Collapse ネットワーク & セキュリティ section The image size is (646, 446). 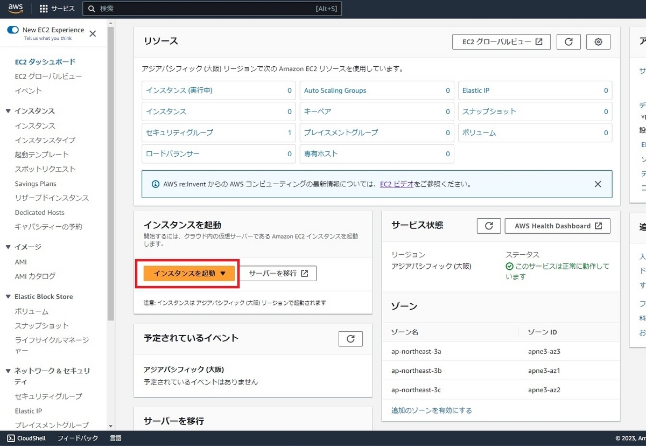pyautogui.click(x=8, y=371)
